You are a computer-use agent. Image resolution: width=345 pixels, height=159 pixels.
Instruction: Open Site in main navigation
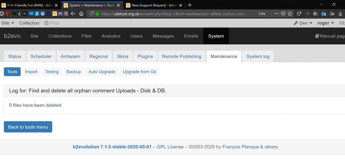coord(34,36)
